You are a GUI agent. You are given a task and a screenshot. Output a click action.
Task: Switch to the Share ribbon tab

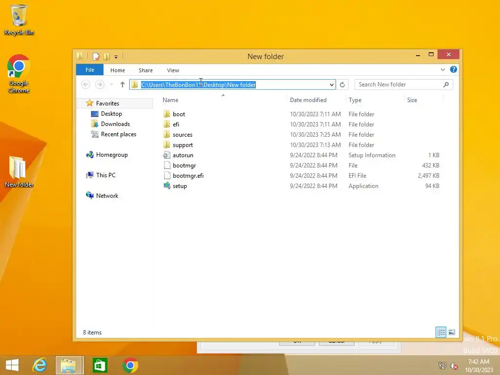click(x=146, y=70)
